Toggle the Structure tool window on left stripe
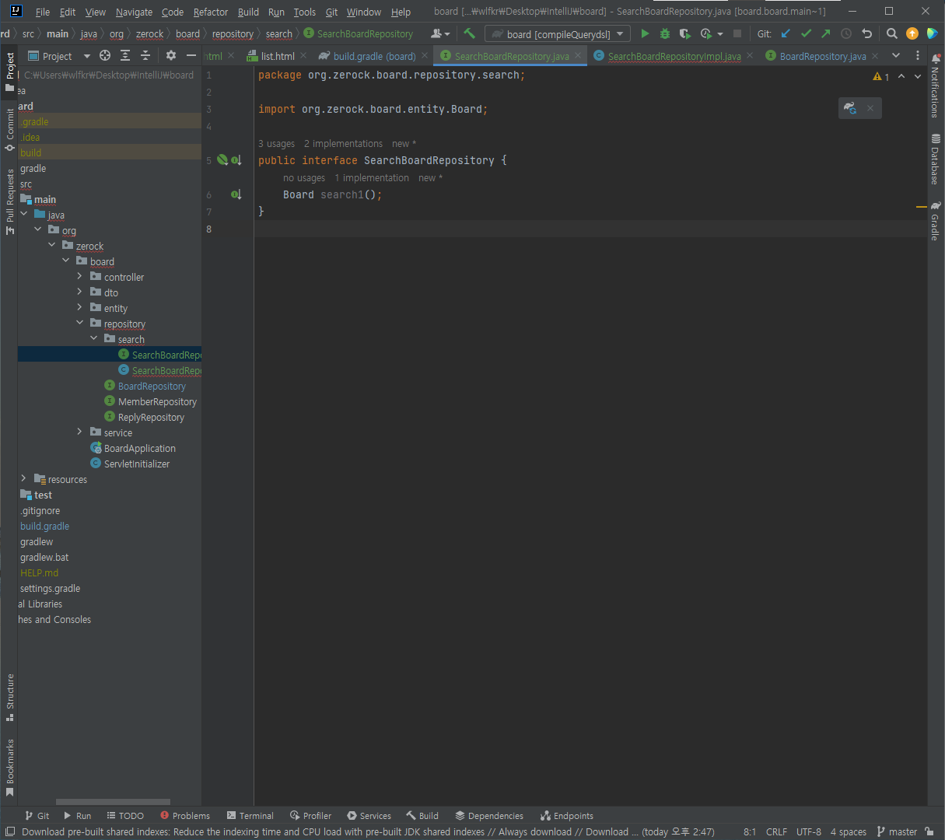The image size is (945, 840). pos(10,697)
